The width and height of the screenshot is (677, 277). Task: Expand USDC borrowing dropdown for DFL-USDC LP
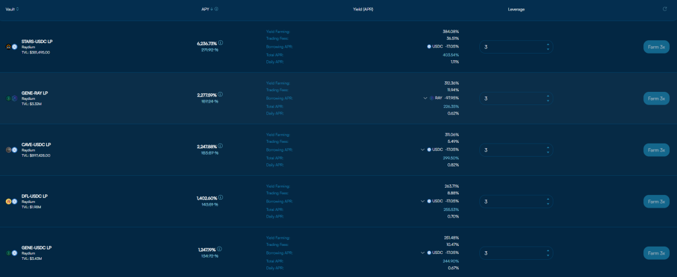[x=422, y=201]
